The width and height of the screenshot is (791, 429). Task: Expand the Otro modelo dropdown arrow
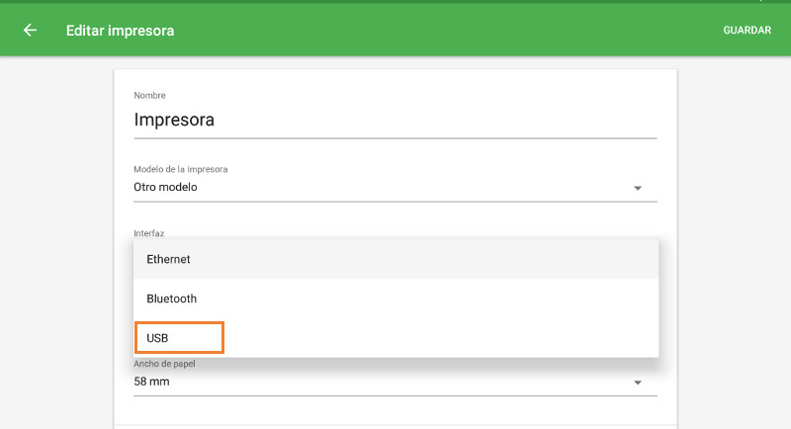click(x=638, y=188)
